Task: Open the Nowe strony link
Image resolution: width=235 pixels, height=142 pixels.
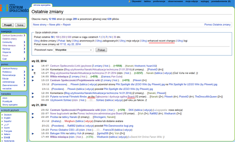Action: click(x=40, y=25)
